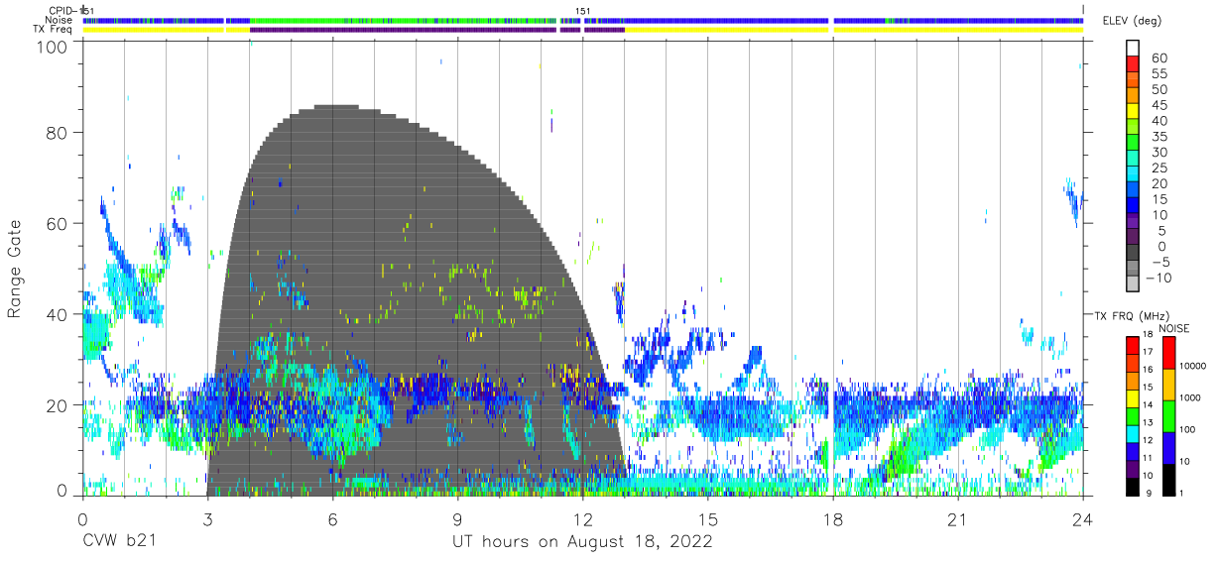Click the '6' tick label on the UT hours axis
Image resolution: width=1218 pixels, height=562 pixels.
coord(333,519)
